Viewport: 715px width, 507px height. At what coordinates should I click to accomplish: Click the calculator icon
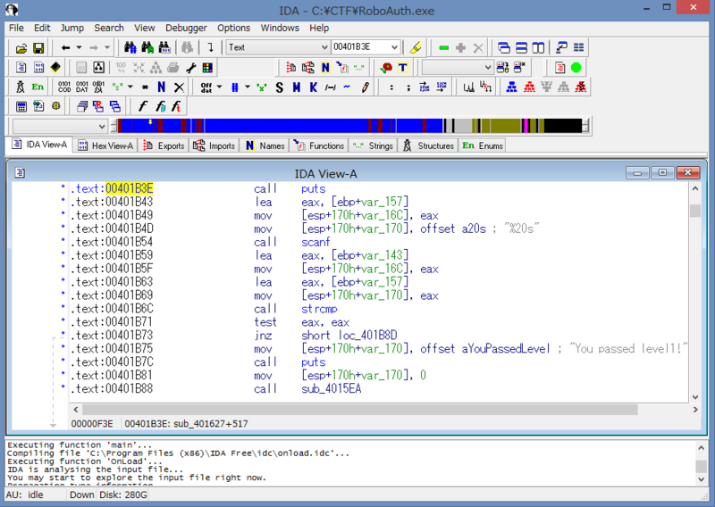point(21,106)
